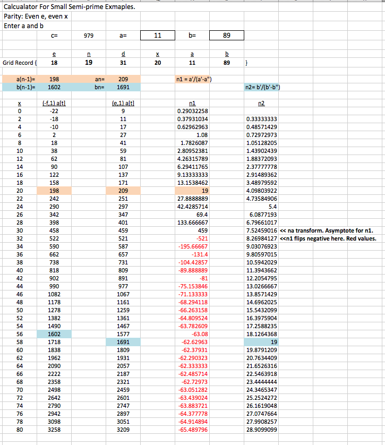Select the 'Parity: Even e, even x' cell
Screen dimensions: 385x445
pyautogui.click(x=36, y=16)
